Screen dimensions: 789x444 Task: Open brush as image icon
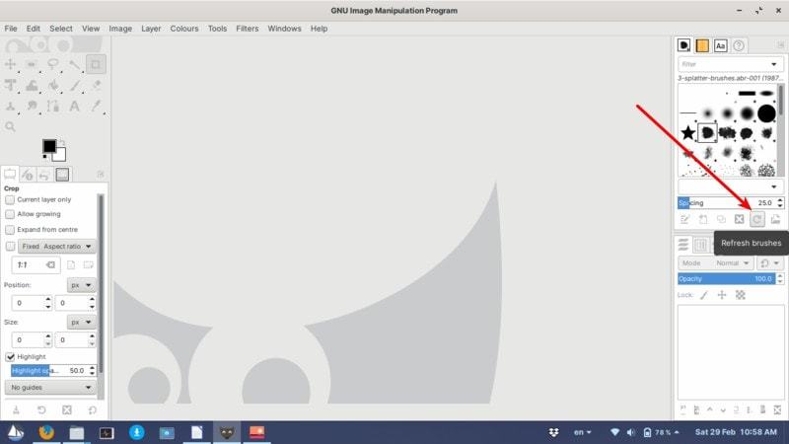point(775,219)
